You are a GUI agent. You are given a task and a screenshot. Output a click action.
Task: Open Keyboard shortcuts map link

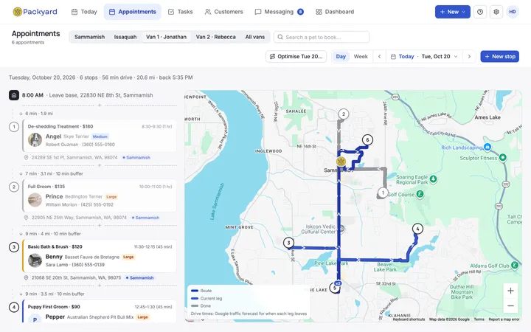tap(409, 319)
